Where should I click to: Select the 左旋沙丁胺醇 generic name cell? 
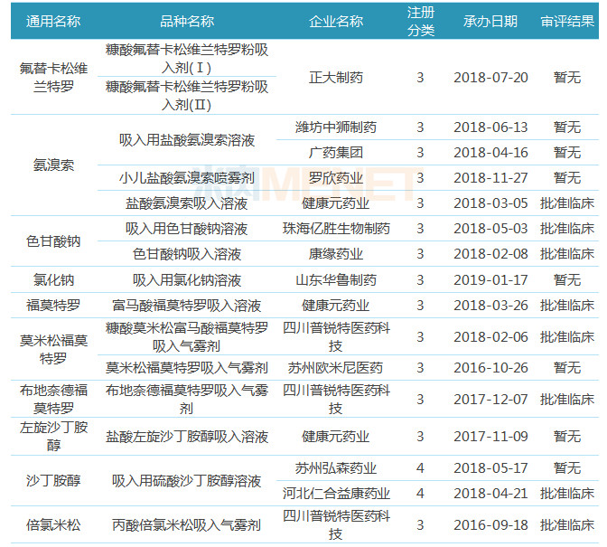(53, 437)
